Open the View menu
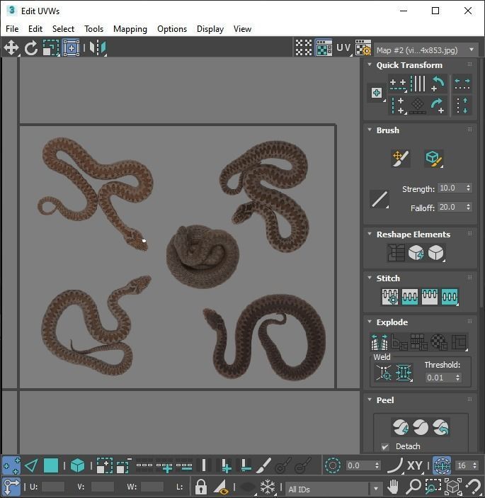Viewport: 485px width, 498px height. click(x=242, y=29)
